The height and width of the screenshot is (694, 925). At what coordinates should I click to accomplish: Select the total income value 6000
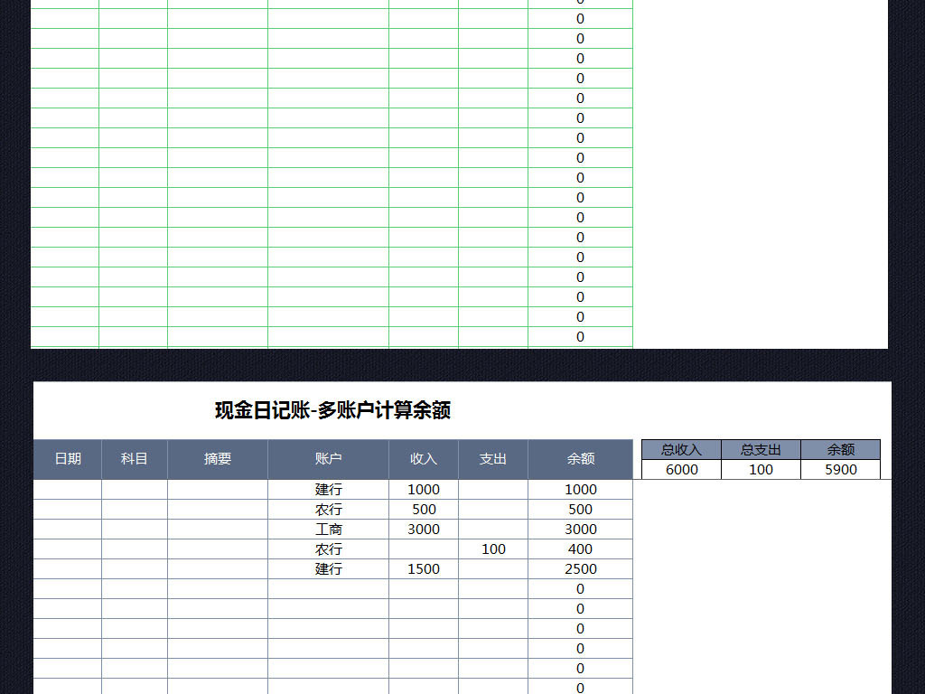tap(681, 470)
